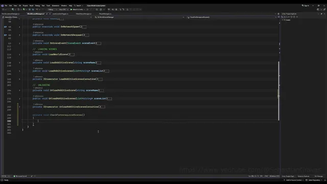Open the Build menu
The height and width of the screenshot is (184, 327).
[32, 6]
